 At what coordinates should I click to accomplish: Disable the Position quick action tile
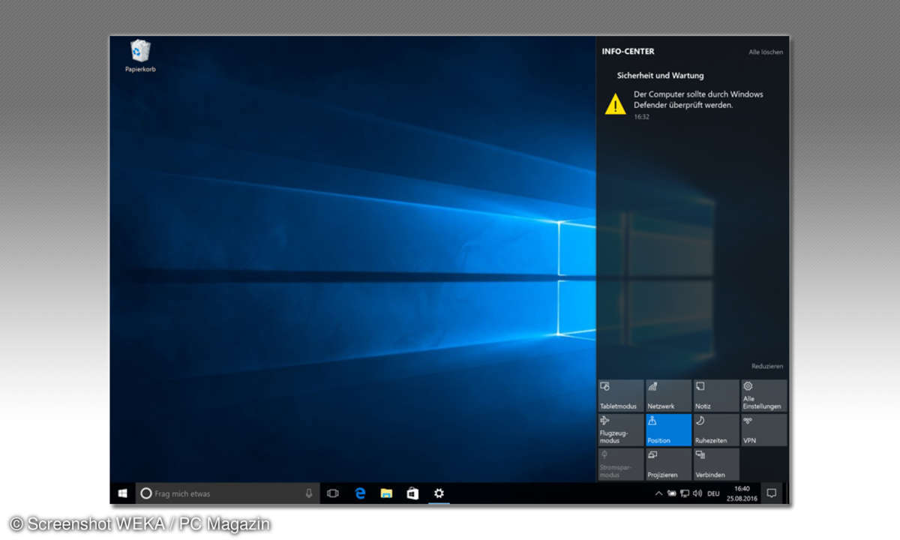coord(667,430)
